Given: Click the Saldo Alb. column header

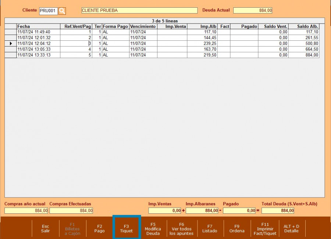Looking at the screenshot, I should [303, 26].
